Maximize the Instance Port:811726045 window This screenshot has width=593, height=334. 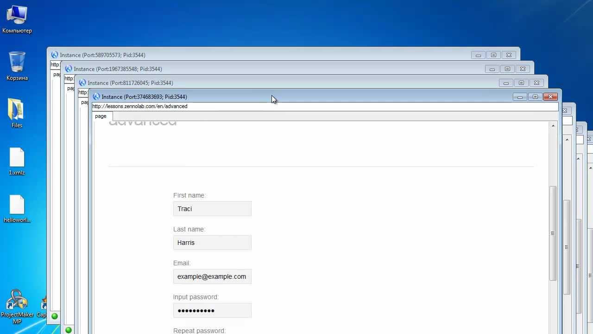pyautogui.click(x=521, y=83)
